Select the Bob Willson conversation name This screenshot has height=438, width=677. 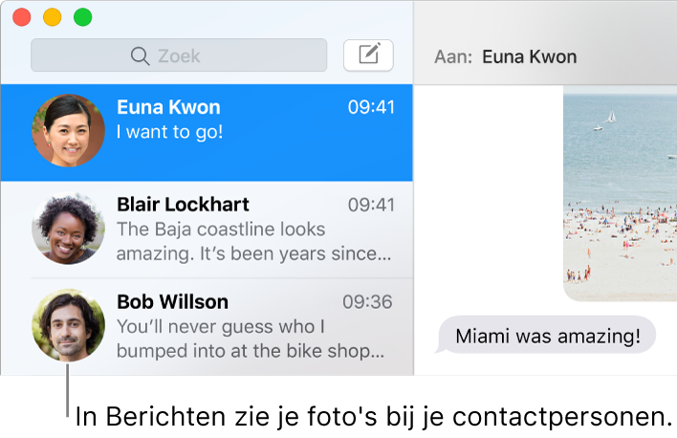pyautogui.click(x=172, y=301)
